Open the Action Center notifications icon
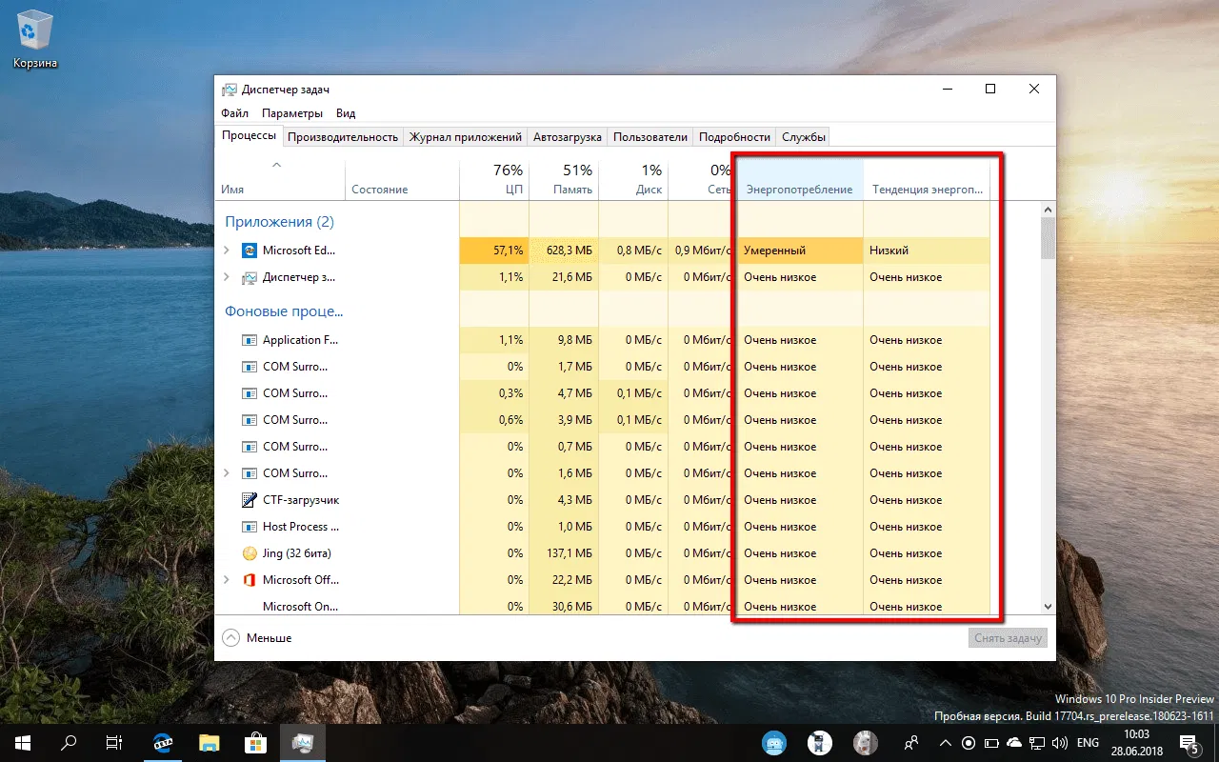 click(x=1189, y=743)
